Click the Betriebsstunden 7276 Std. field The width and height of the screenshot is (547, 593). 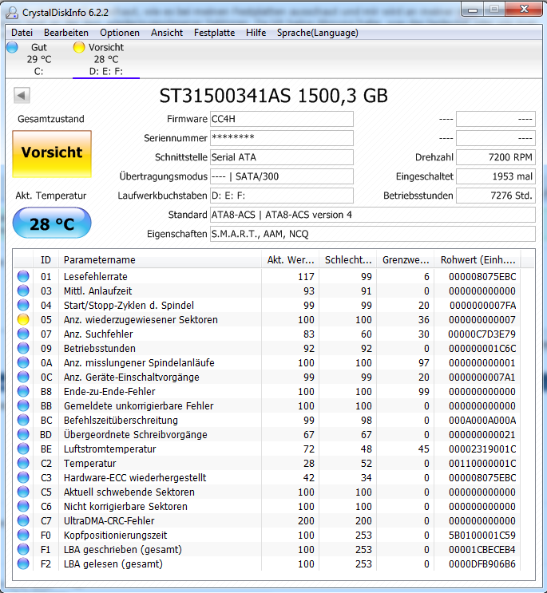(496, 196)
